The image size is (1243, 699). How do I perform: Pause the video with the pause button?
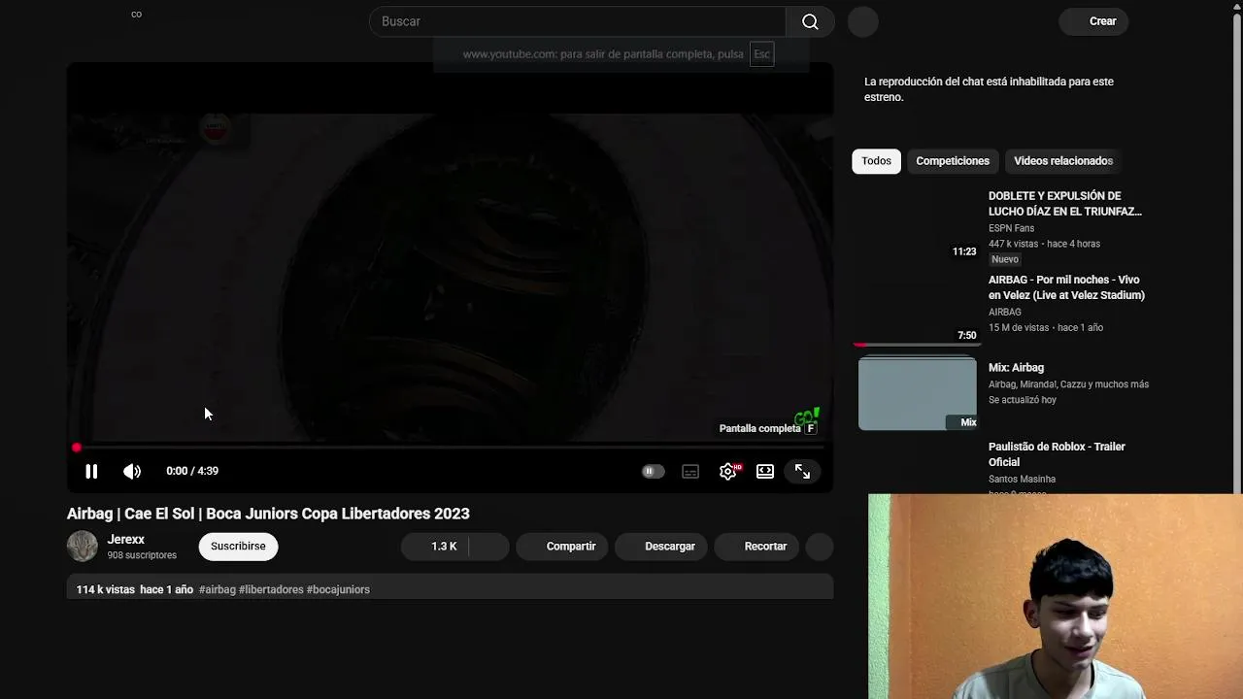tap(91, 471)
